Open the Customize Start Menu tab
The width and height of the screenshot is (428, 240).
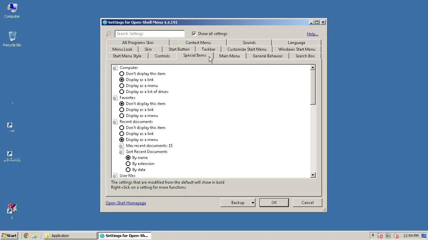tap(247, 49)
